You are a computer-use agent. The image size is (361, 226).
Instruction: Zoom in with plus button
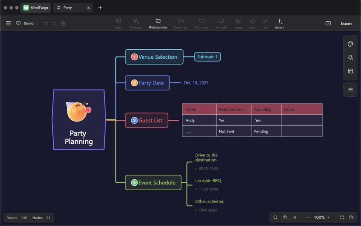coord(329,217)
